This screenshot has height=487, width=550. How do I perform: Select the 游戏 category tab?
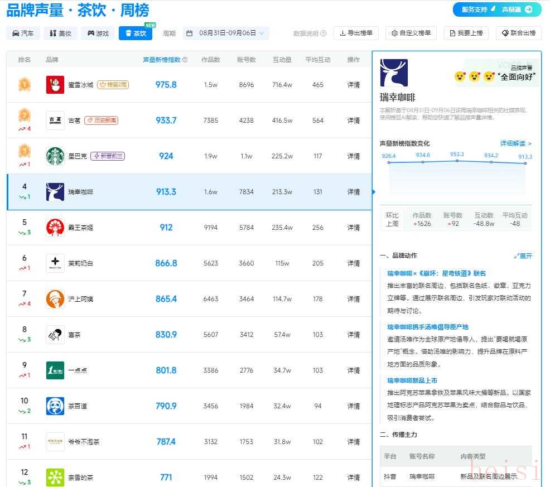[98, 33]
